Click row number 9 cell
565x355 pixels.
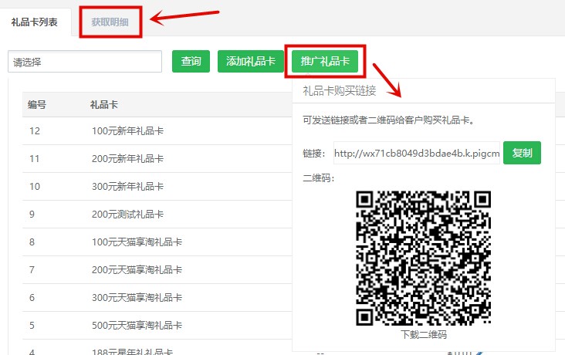pos(32,214)
